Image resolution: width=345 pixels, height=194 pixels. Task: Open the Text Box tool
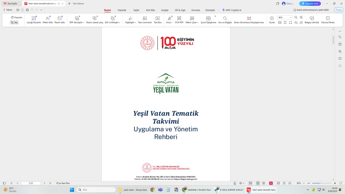pos(158,18)
